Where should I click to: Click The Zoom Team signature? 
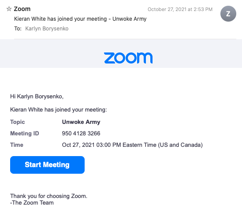(x=32, y=203)
